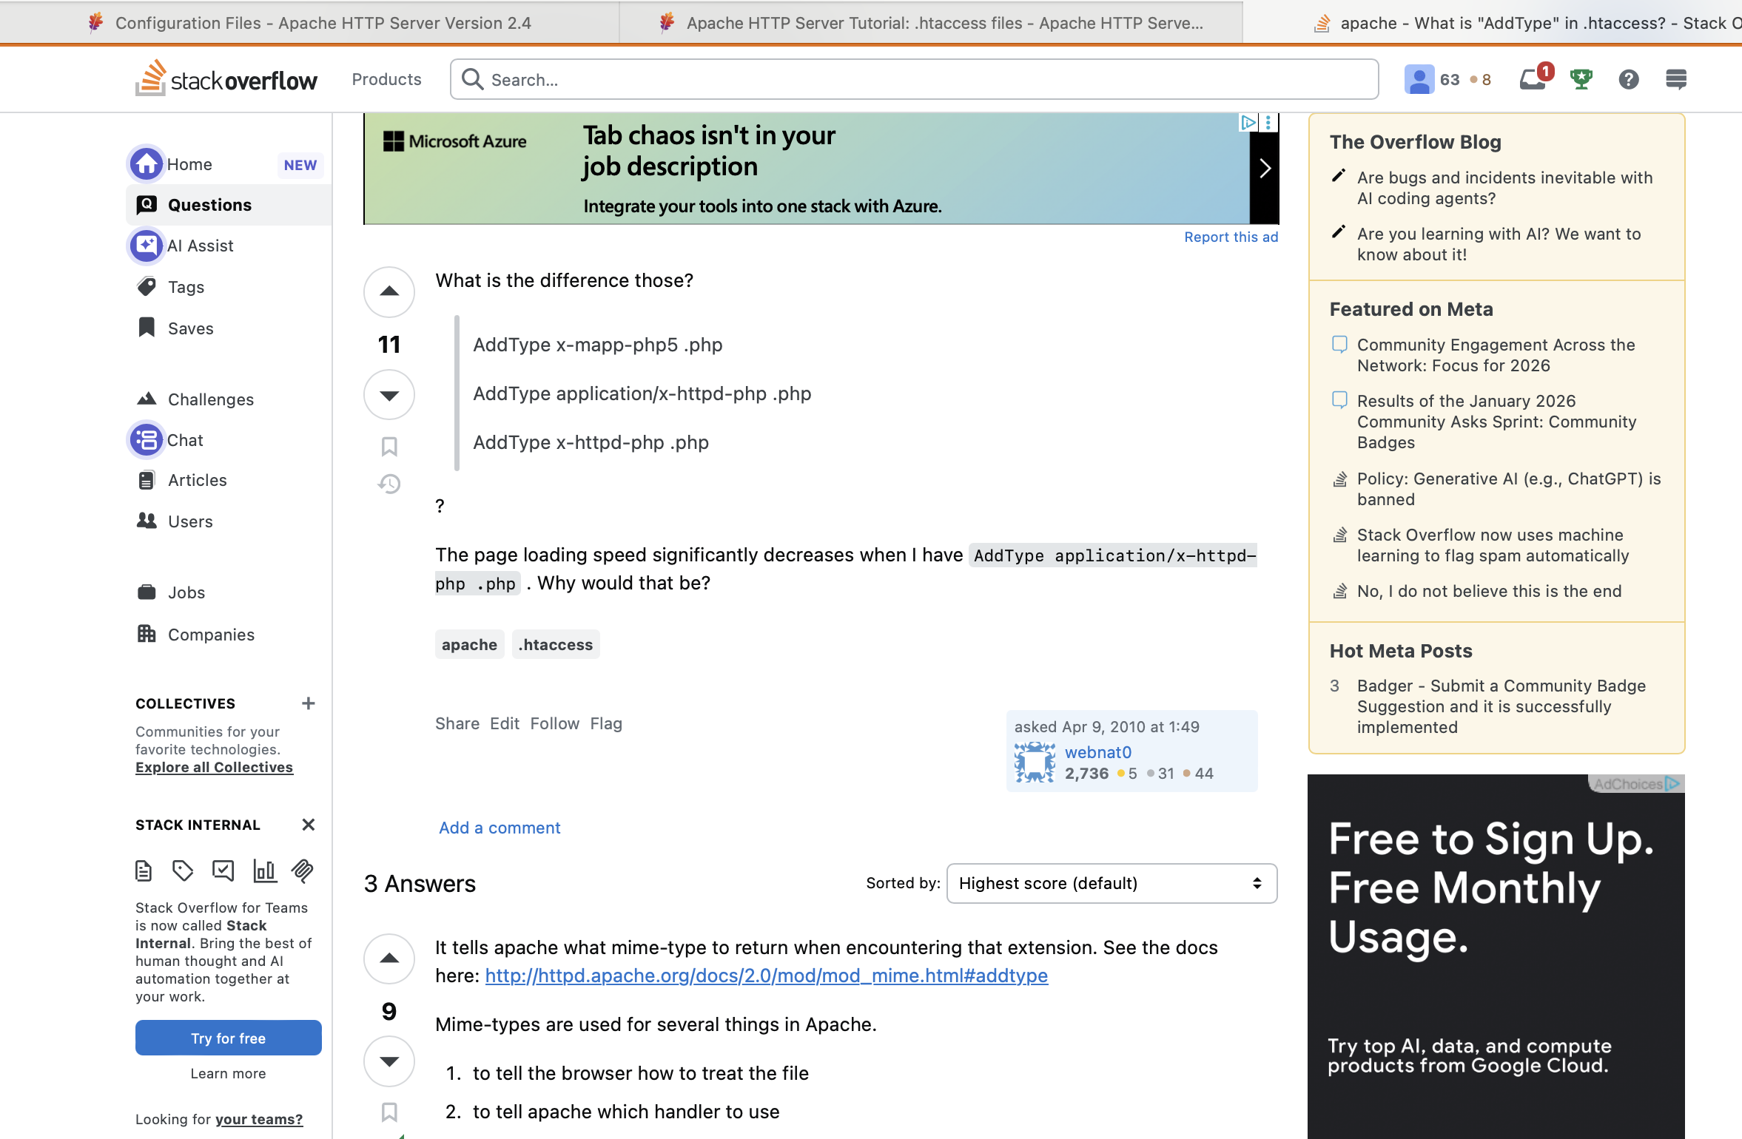Open the Products menu
Image resolution: width=1742 pixels, height=1139 pixels.
tap(386, 79)
